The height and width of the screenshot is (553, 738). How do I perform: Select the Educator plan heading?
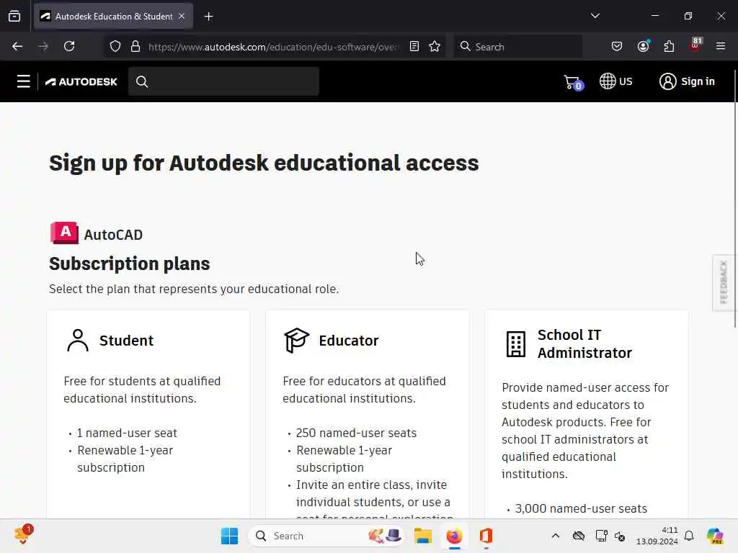(348, 341)
